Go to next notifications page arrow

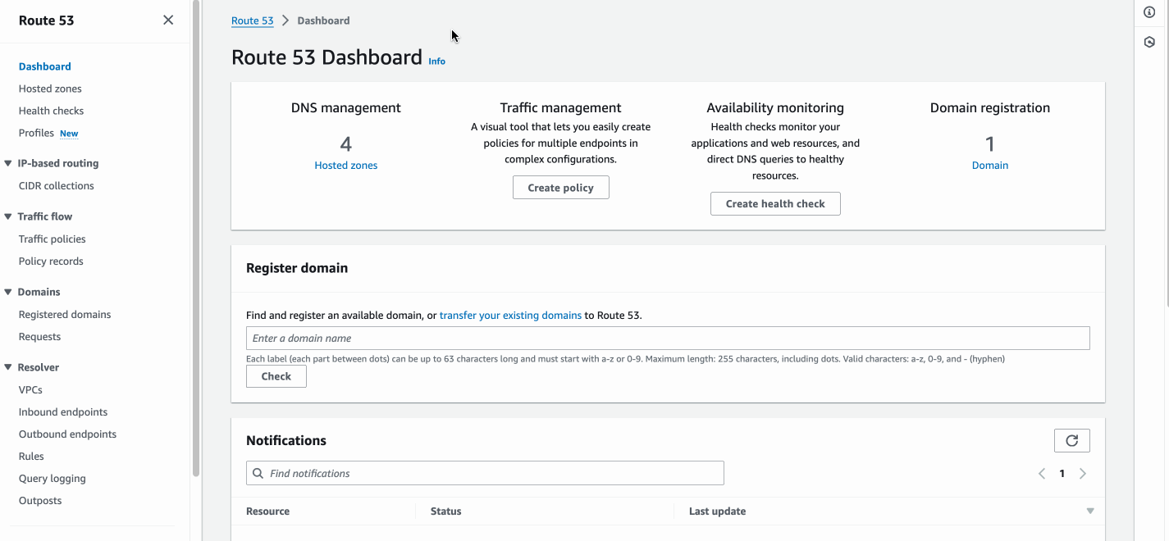click(x=1083, y=474)
